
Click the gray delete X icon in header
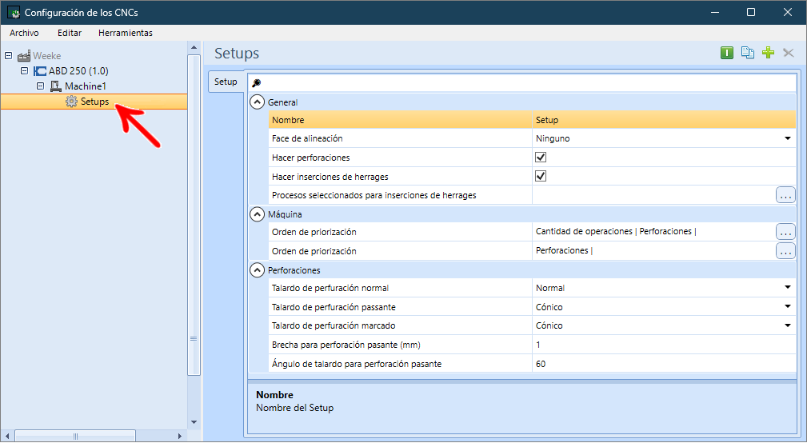[789, 53]
